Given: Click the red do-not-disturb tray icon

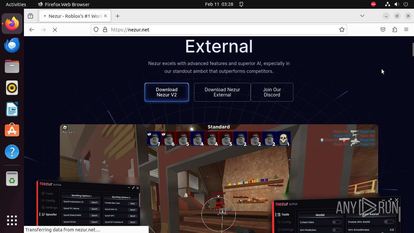Looking at the screenshot, I should pyautogui.click(x=373, y=4).
